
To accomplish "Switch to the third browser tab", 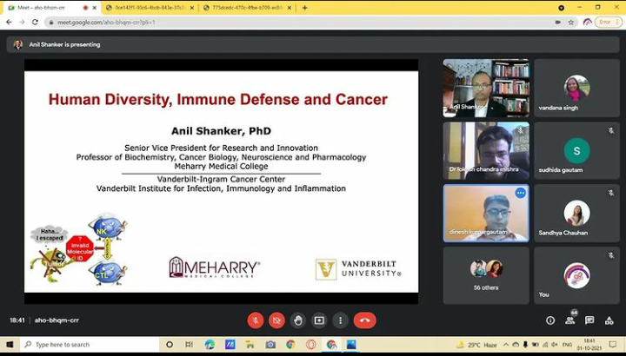I will 246,8.
